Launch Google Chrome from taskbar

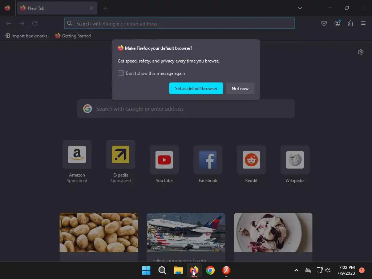210,270
